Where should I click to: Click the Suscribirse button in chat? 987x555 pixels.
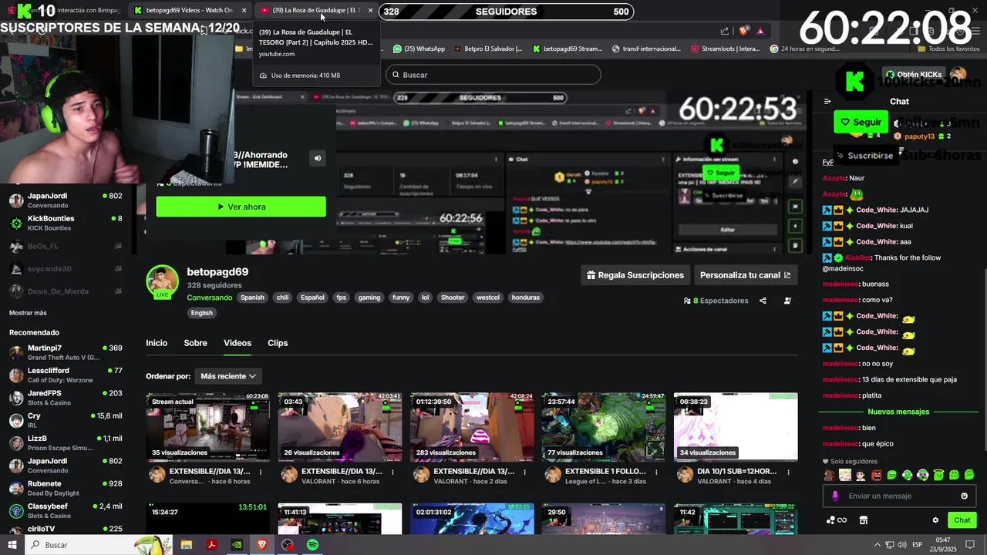pyautogui.click(x=864, y=155)
